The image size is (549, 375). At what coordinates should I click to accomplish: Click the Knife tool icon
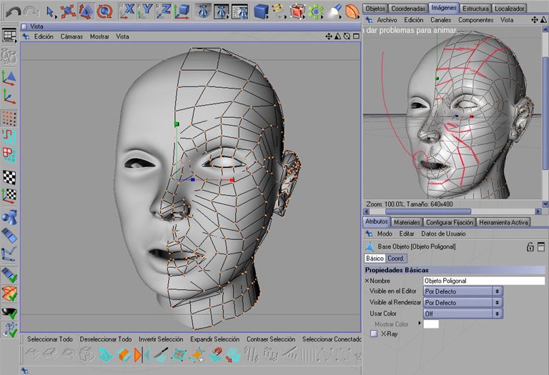click(161, 355)
